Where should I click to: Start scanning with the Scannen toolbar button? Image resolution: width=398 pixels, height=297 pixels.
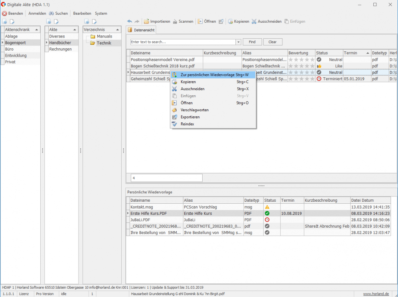pyautogui.click(x=183, y=21)
